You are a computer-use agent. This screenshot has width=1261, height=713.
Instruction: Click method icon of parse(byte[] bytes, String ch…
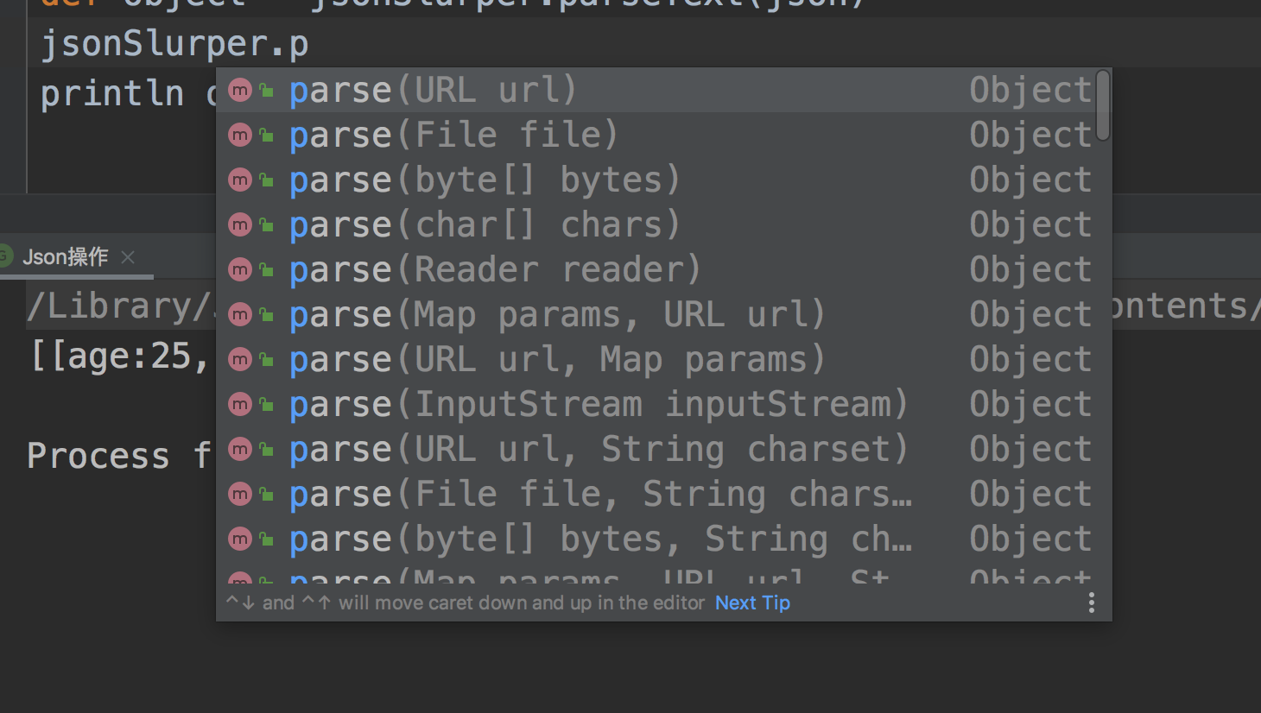[x=240, y=539]
